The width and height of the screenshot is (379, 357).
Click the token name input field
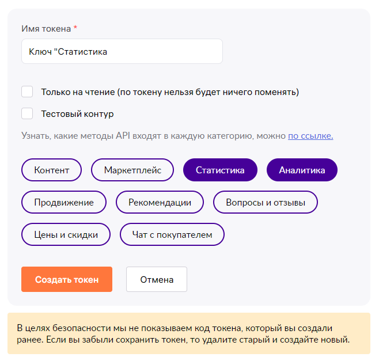[122, 51]
